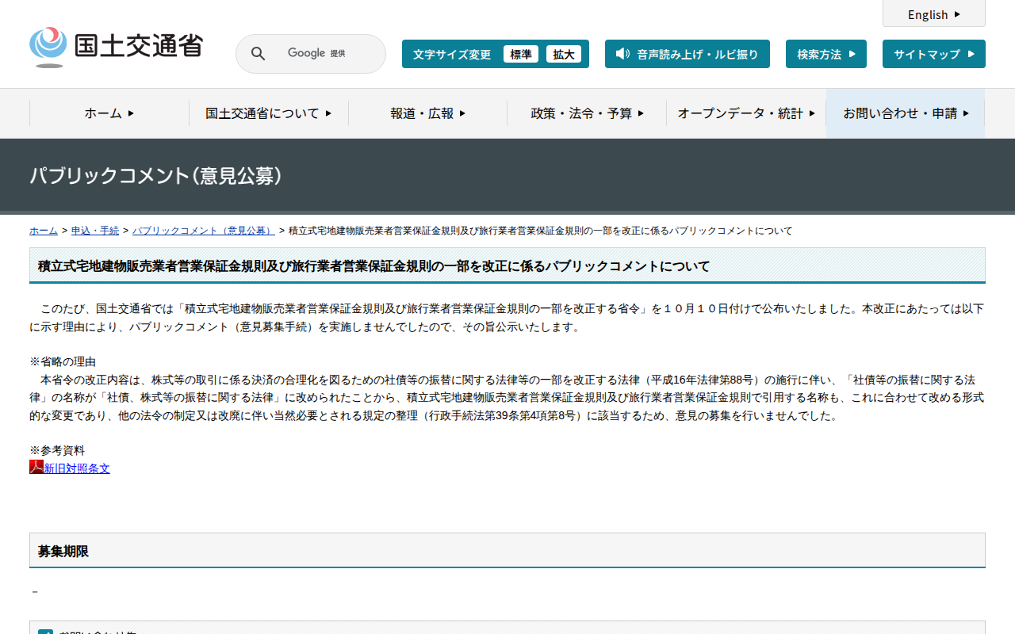Go to ホーム via breadcrumb
The height and width of the screenshot is (634, 1015).
pos(44,231)
